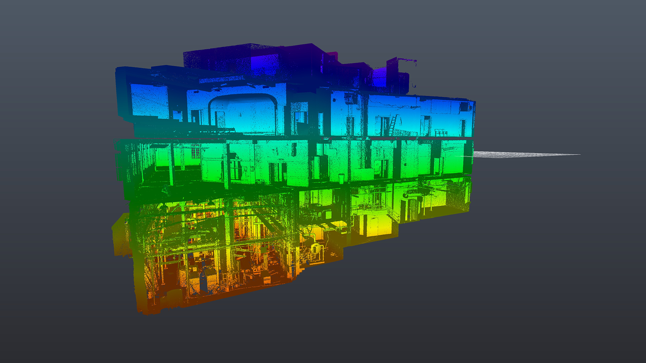646x363 pixels.
Task: Click the ladder on the top floor
Action: [x=393, y=125]
